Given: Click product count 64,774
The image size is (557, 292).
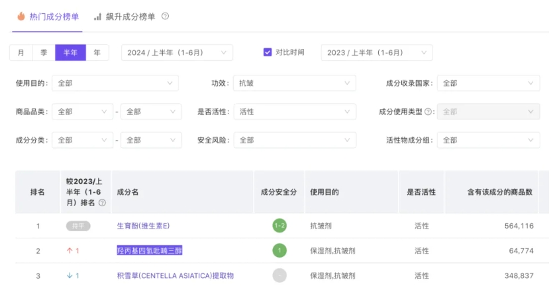Looking at the screenshot, I should tap(521, 250).
